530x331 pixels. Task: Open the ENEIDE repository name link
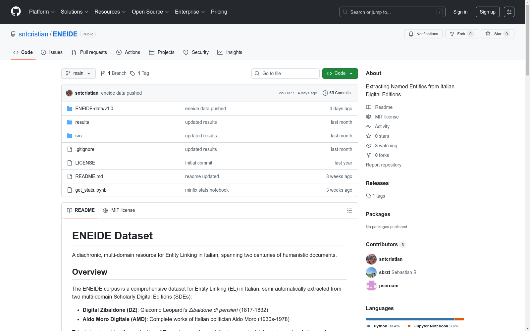pos(65,34)
